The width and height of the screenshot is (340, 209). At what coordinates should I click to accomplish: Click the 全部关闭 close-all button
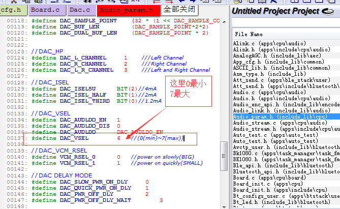click(x=179, y=10)
